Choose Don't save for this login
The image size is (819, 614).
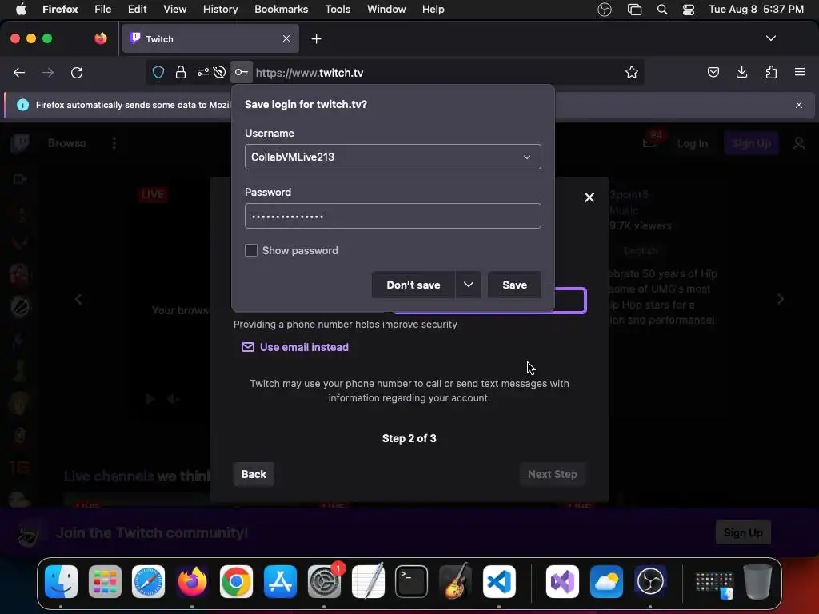(x=413, y=285)
